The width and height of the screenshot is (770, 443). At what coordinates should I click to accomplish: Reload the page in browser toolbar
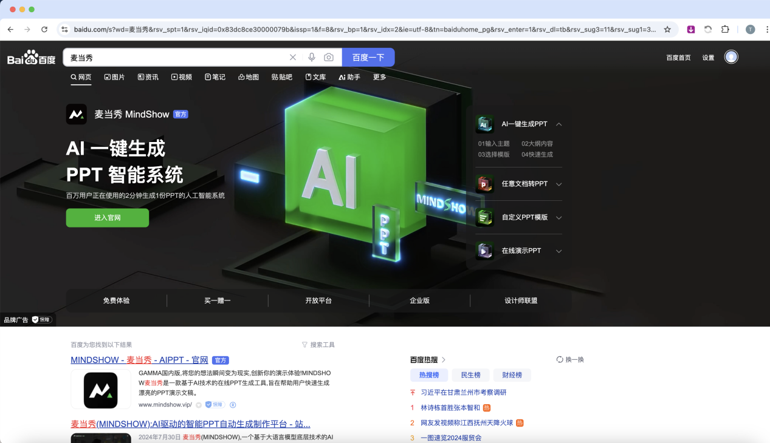click(44, 29)
